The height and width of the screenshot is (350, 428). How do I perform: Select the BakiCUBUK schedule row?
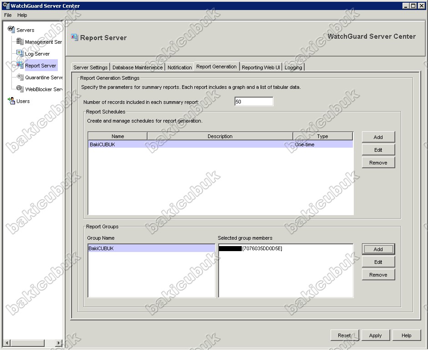pos(220,144)
